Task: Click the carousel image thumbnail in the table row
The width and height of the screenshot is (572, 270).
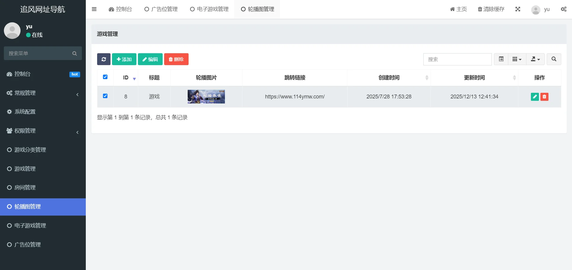Action: (x=206, y=97)
